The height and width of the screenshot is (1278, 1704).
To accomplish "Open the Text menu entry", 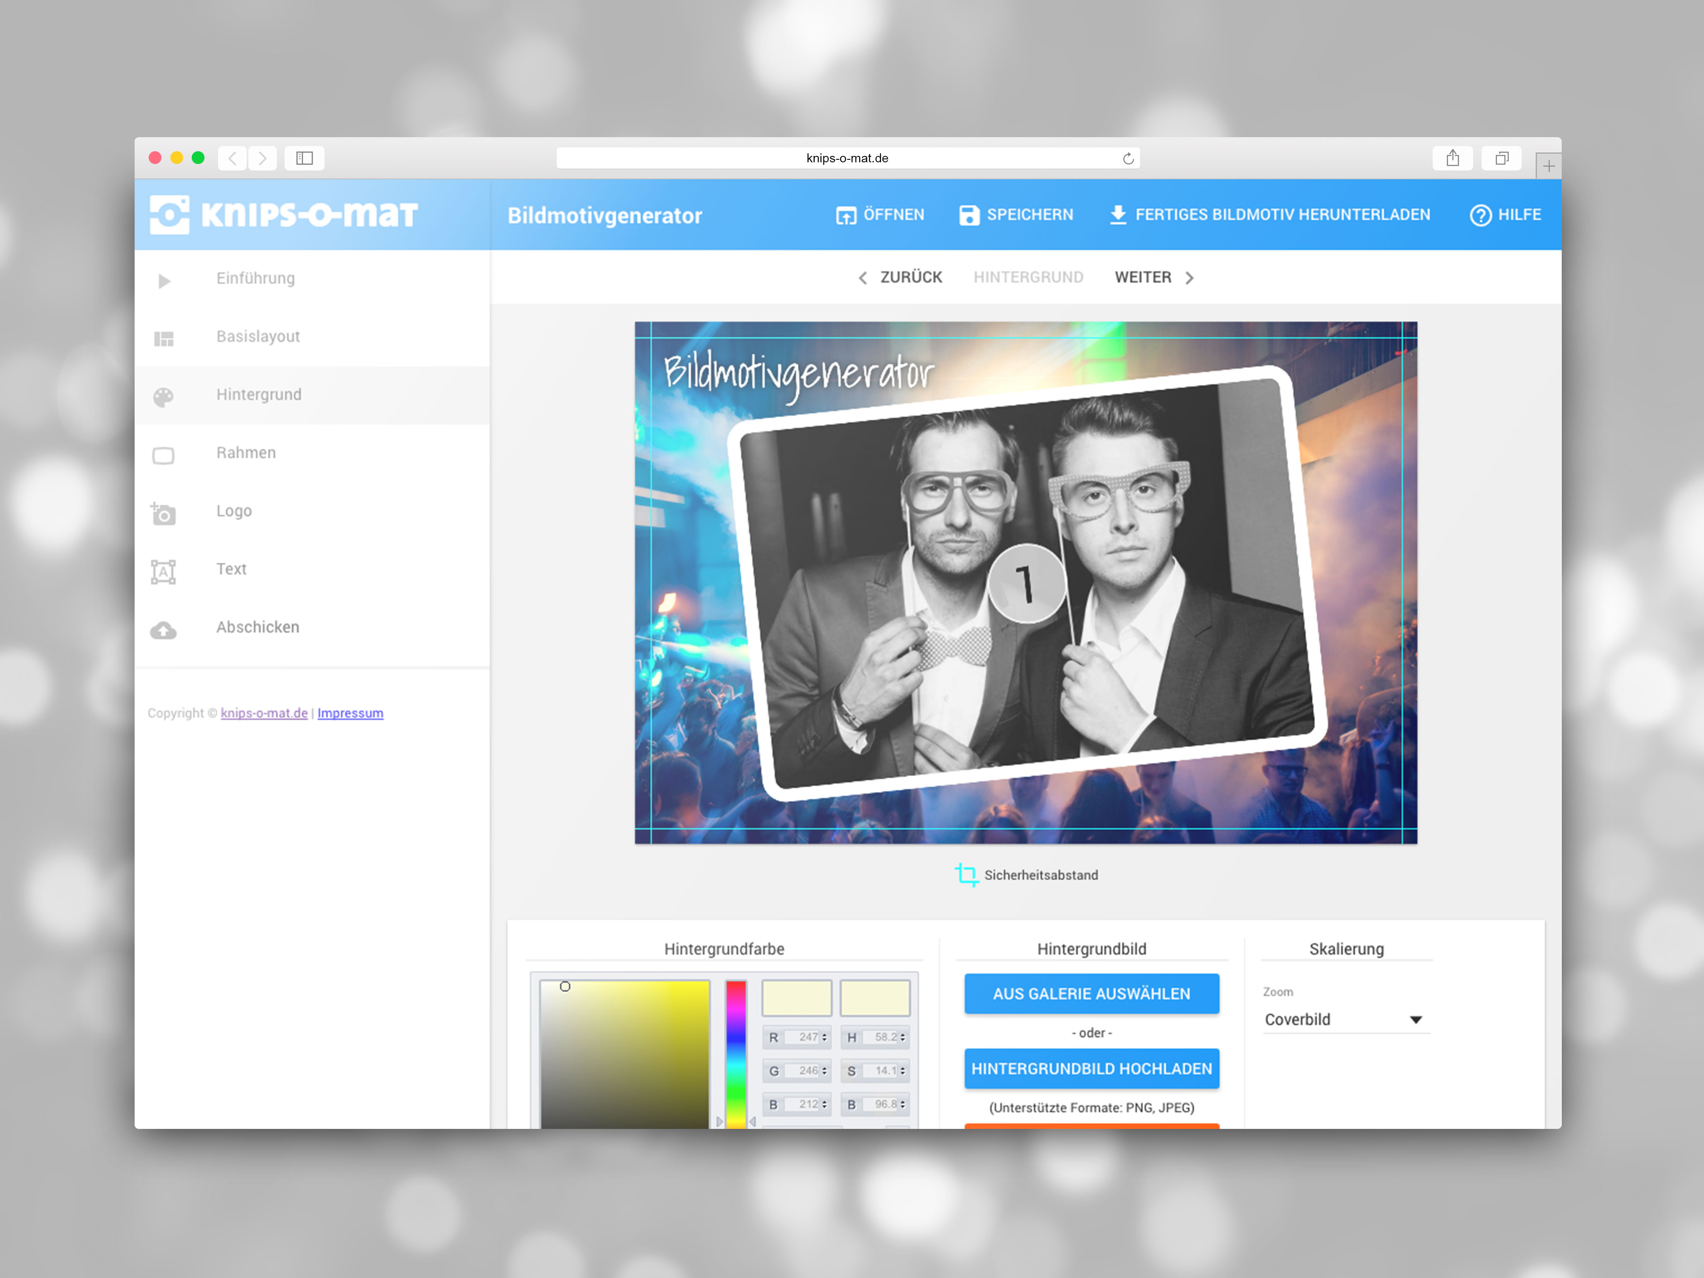I will [312, 569].
